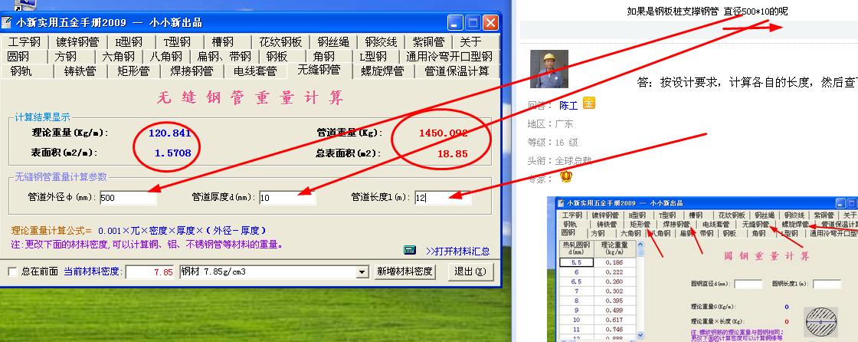
Task: Open the 关于 tab in the large window
Action: (470, 42)
